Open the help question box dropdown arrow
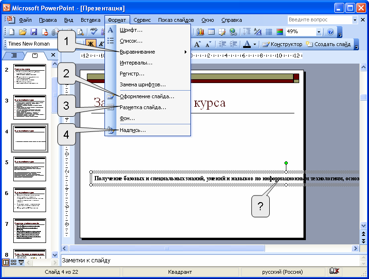 (355, 20)
